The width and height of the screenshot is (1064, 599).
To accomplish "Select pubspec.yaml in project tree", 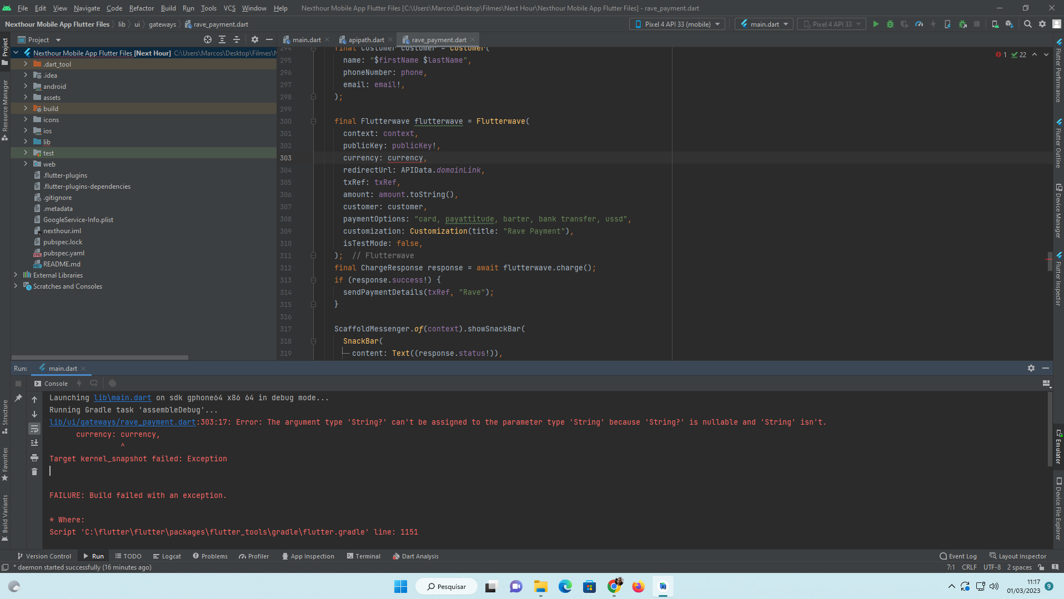I will tap(63, 253).
